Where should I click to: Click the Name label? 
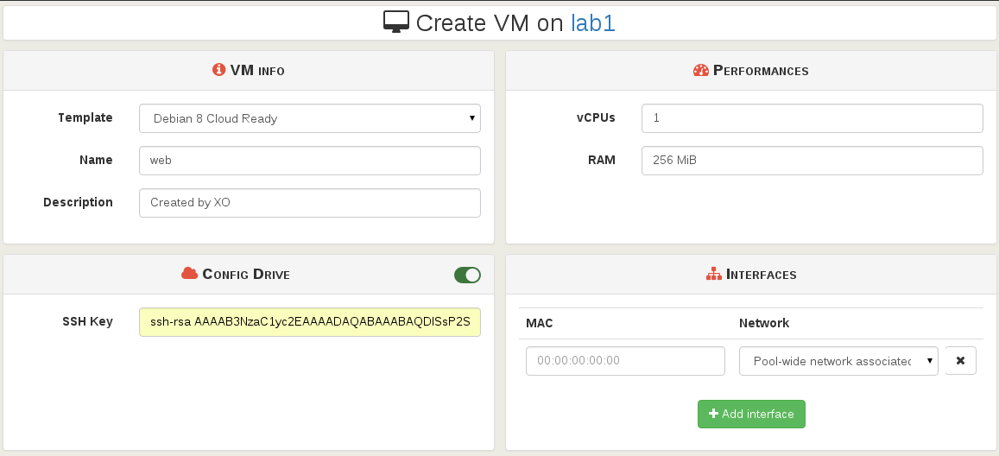[x=96, y=160]
